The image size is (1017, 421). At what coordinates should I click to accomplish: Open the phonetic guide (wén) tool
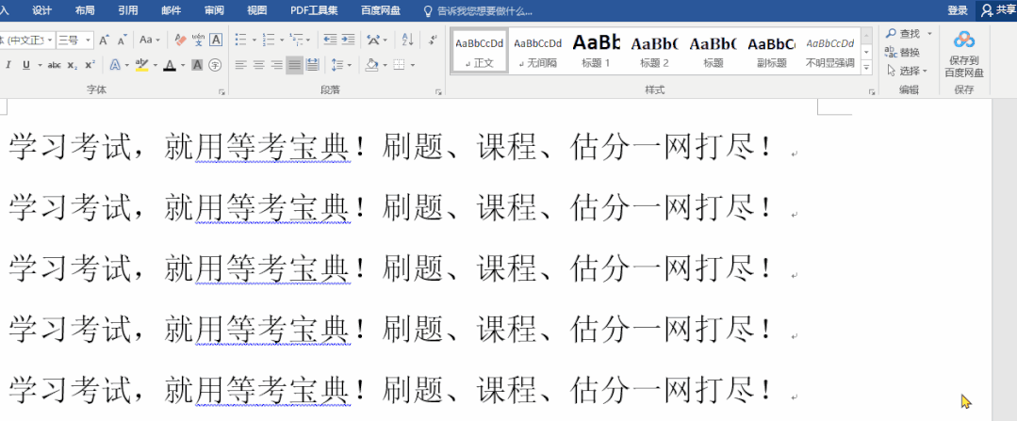click(198, 40)
